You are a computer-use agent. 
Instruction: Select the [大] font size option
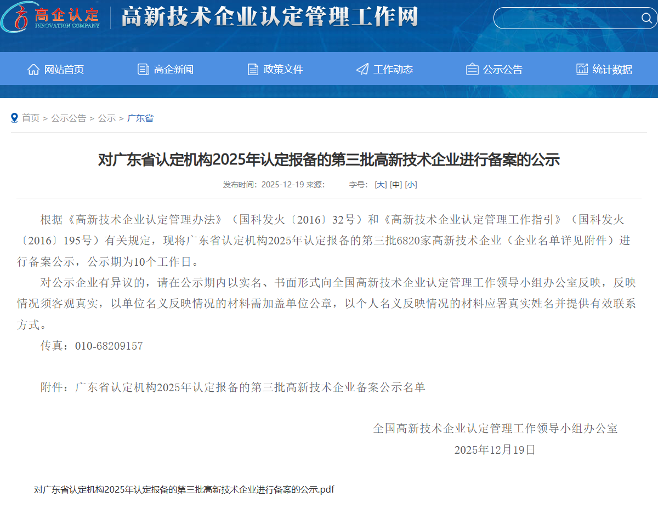(379, 185)
